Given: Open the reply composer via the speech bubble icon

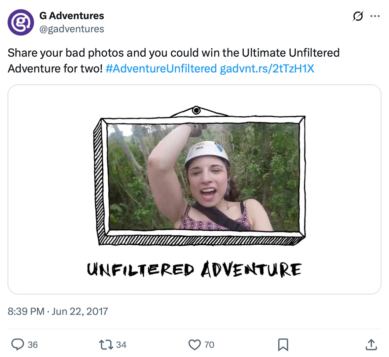Looking at the screenshot, I should coord(19,344).
